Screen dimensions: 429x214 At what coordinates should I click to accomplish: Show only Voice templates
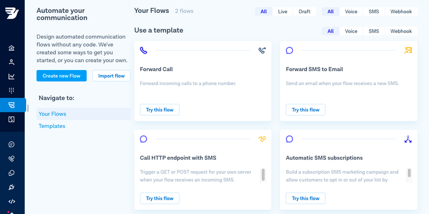[x=351, y=31]
